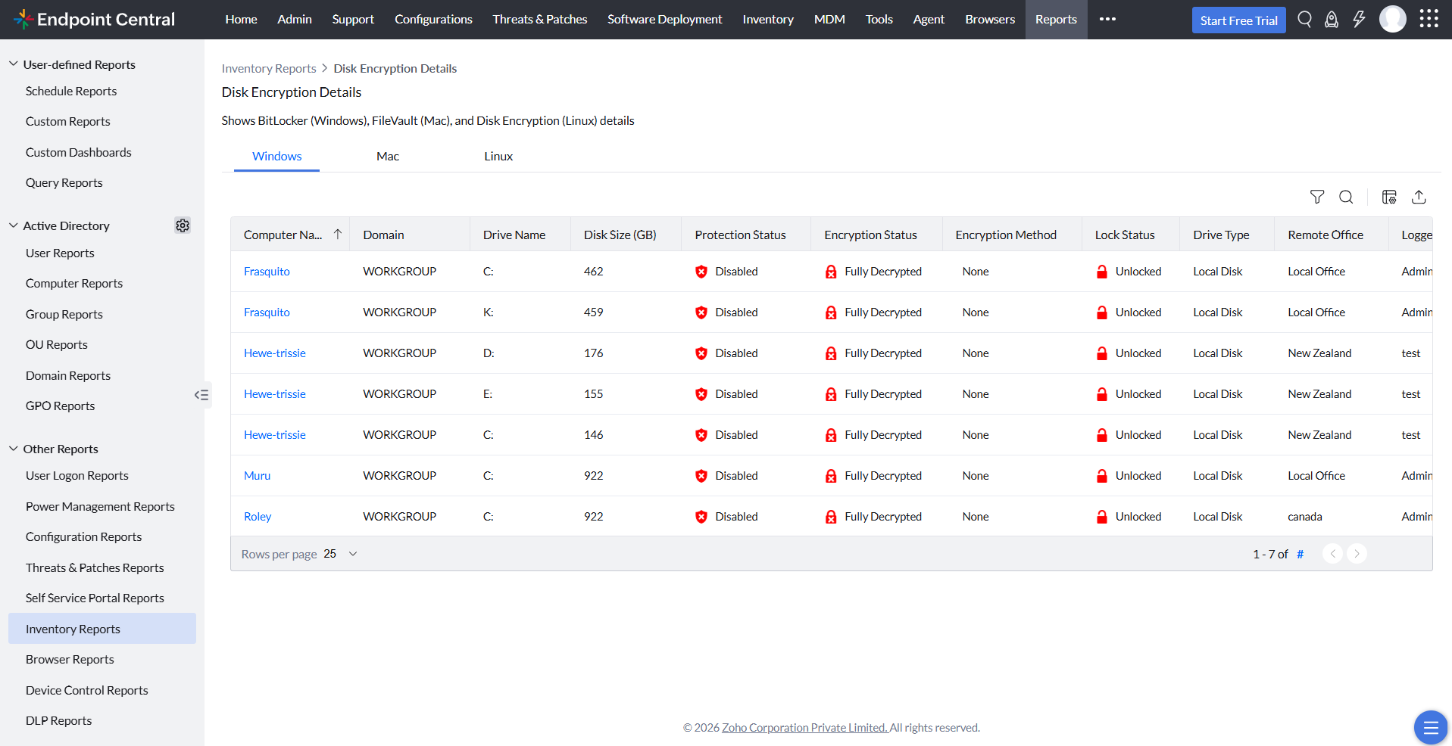Open Self Service Portal Reports in sidebar
Image resolution: width=1452 pixels, height=746 pixels.
[95, 598]
